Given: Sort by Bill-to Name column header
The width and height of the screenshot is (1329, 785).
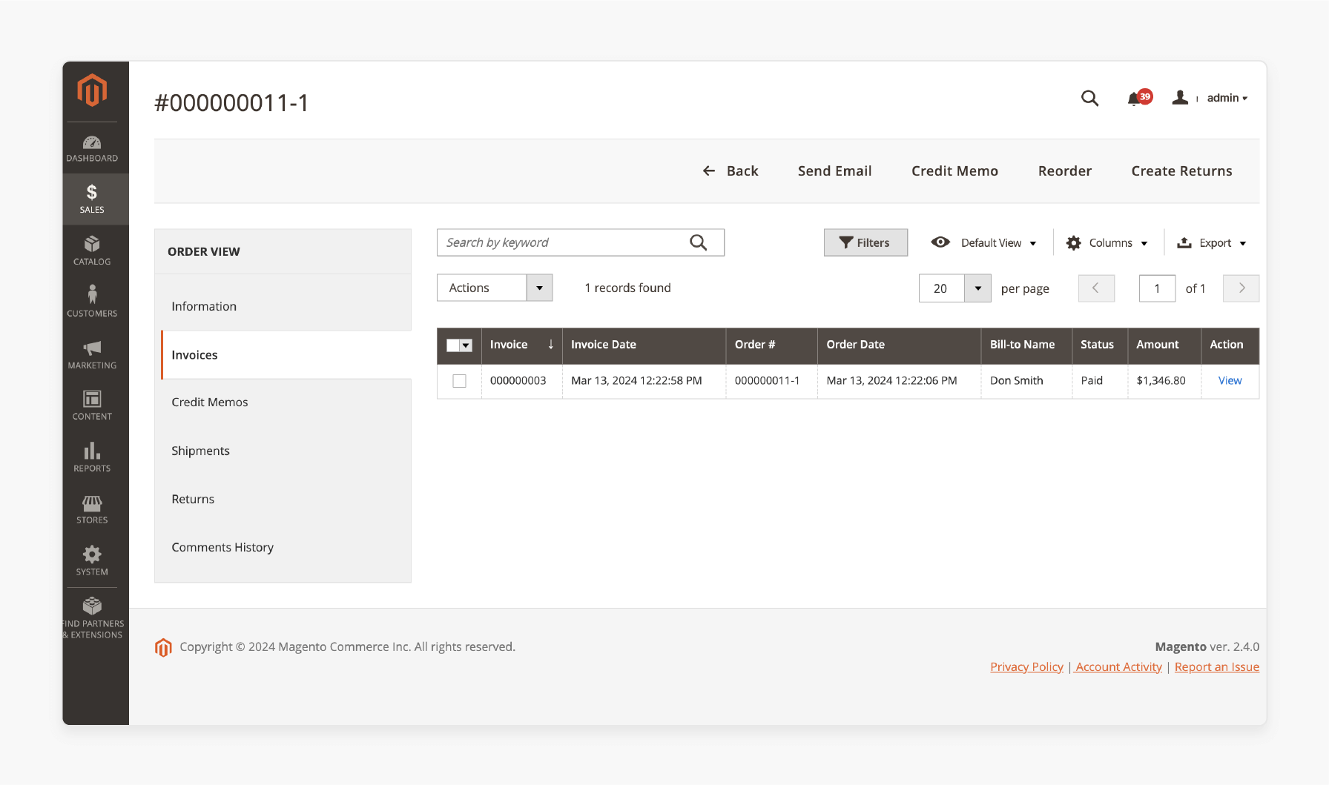Looking at the screenshot, I should point(1026,345).
